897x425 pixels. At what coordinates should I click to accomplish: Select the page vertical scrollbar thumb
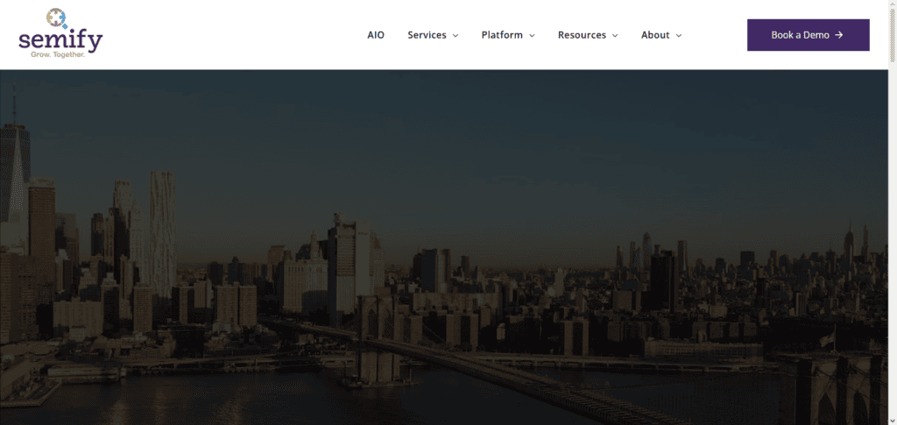[x=893, y=34]
